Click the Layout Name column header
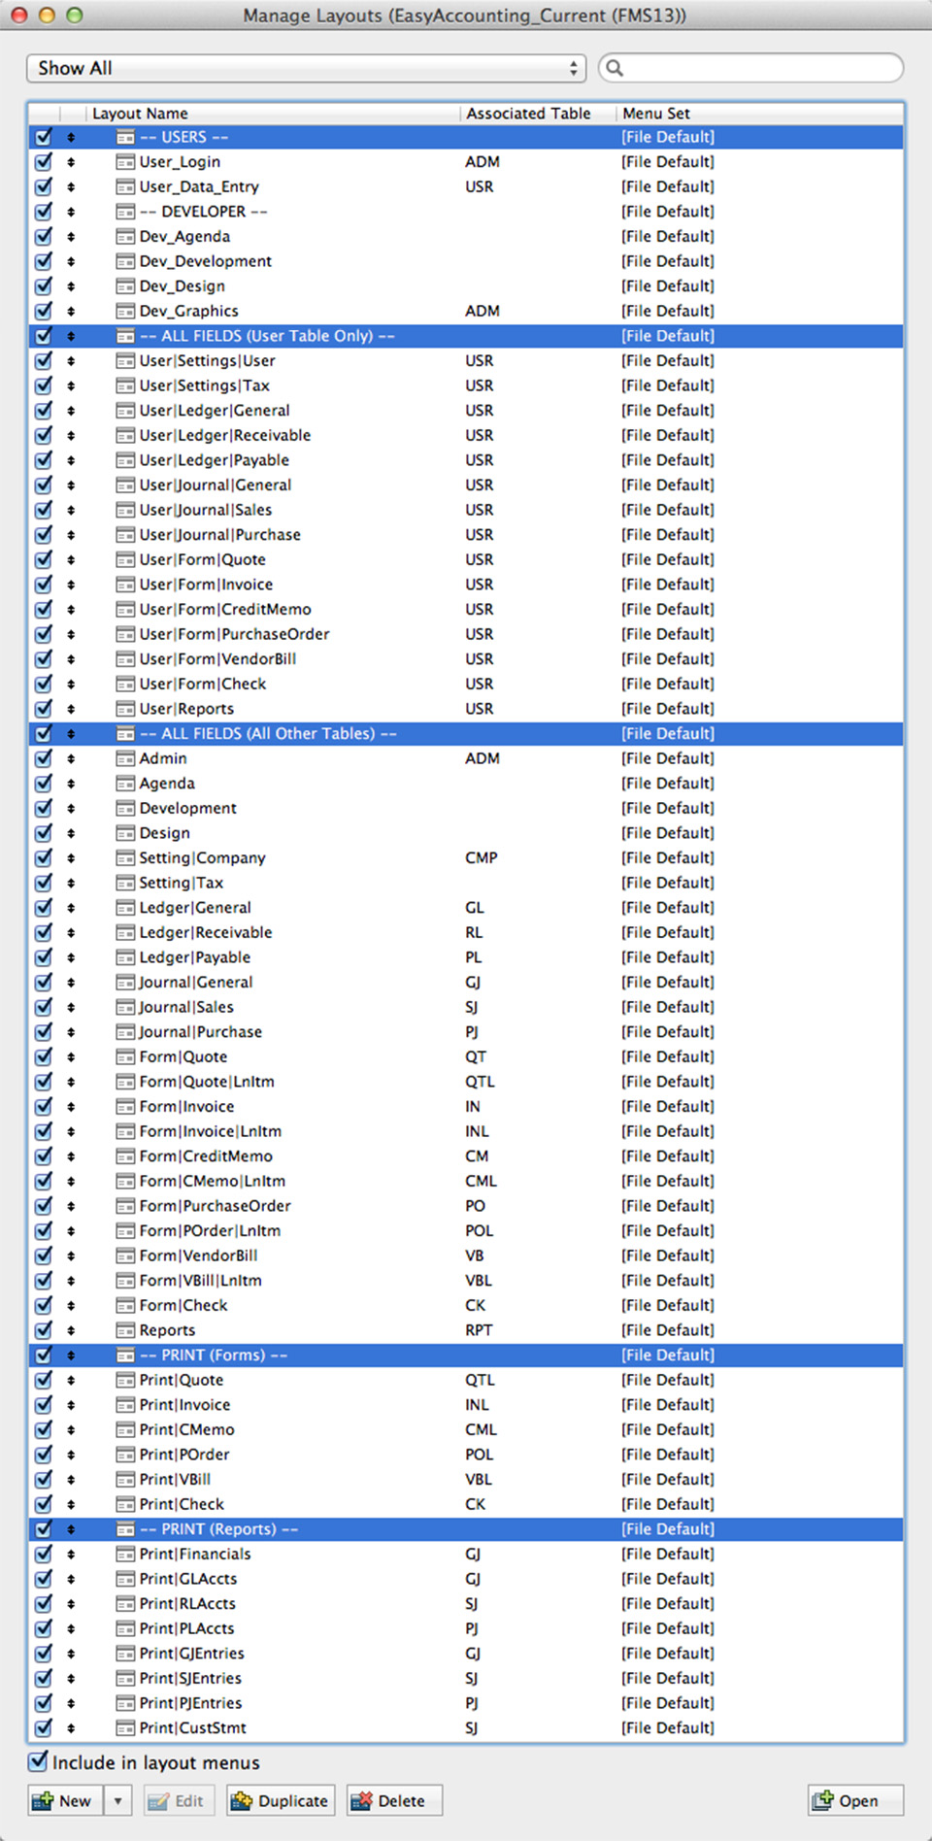This screenshot has width=932, height=1841. tap(275, 114)
